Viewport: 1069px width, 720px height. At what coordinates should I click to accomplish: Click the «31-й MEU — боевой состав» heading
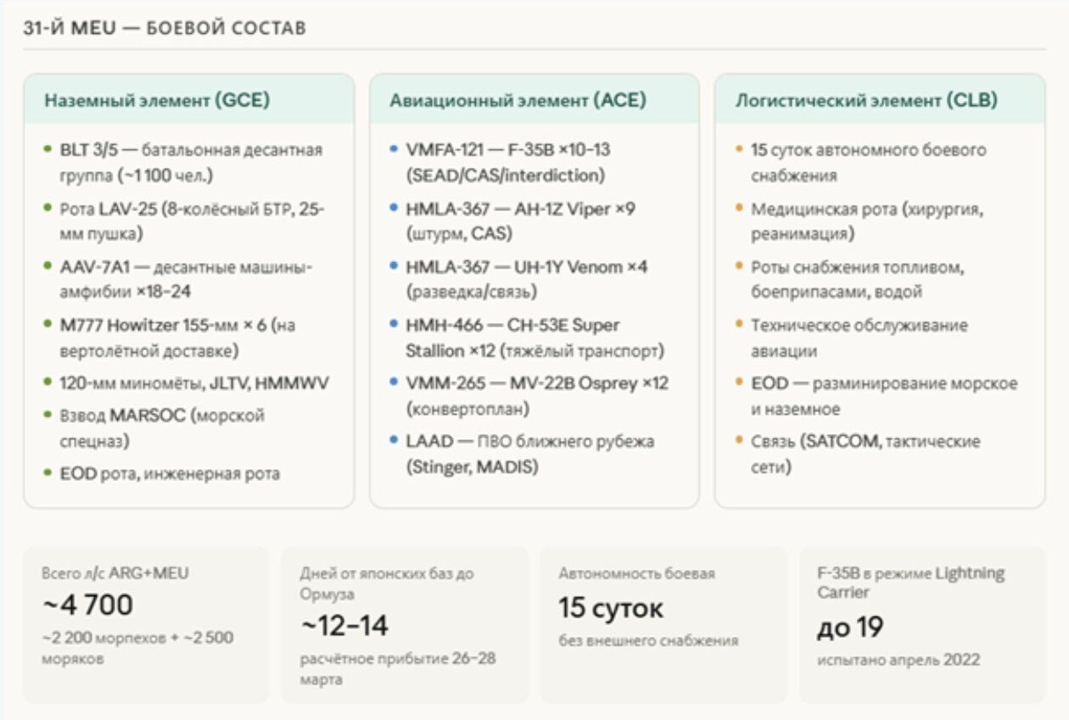point(165,28)
